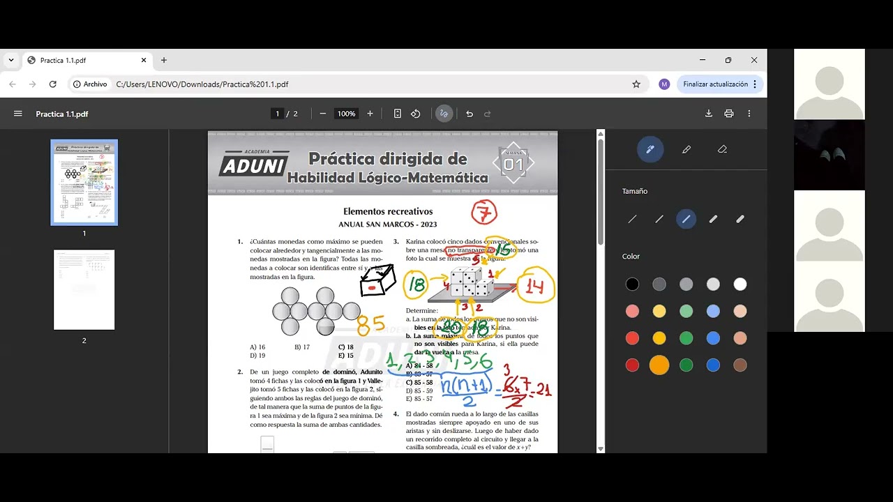Rotate the PDF counterclockwise

coord(416,114)
